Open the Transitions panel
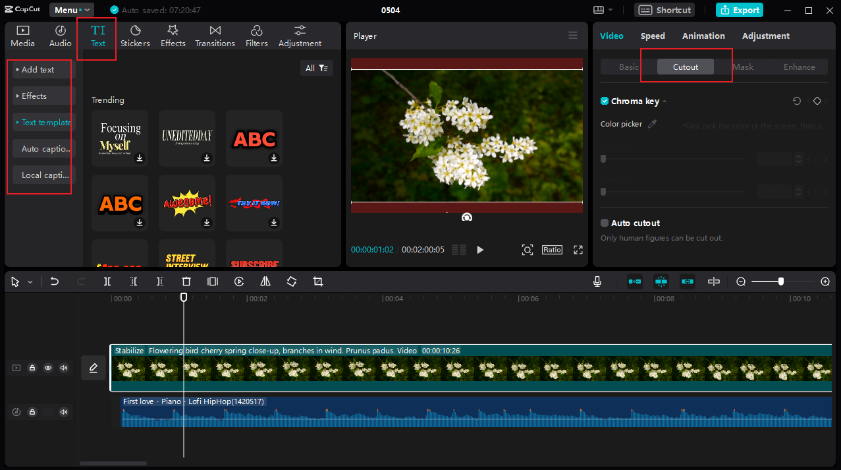This screenshot has height=470, width=841. (215, 36)
